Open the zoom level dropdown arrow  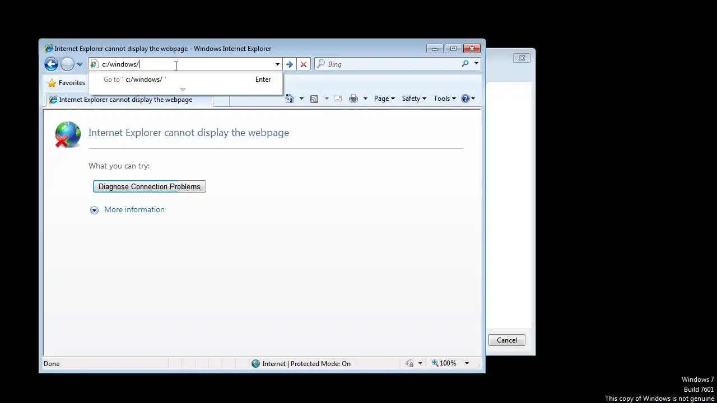(x=467, y=363)
